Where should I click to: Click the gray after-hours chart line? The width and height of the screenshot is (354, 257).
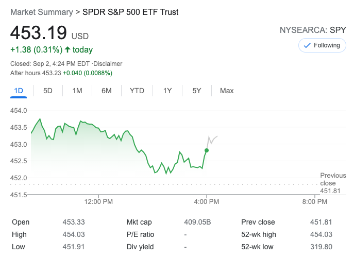(x=212, y=139)
